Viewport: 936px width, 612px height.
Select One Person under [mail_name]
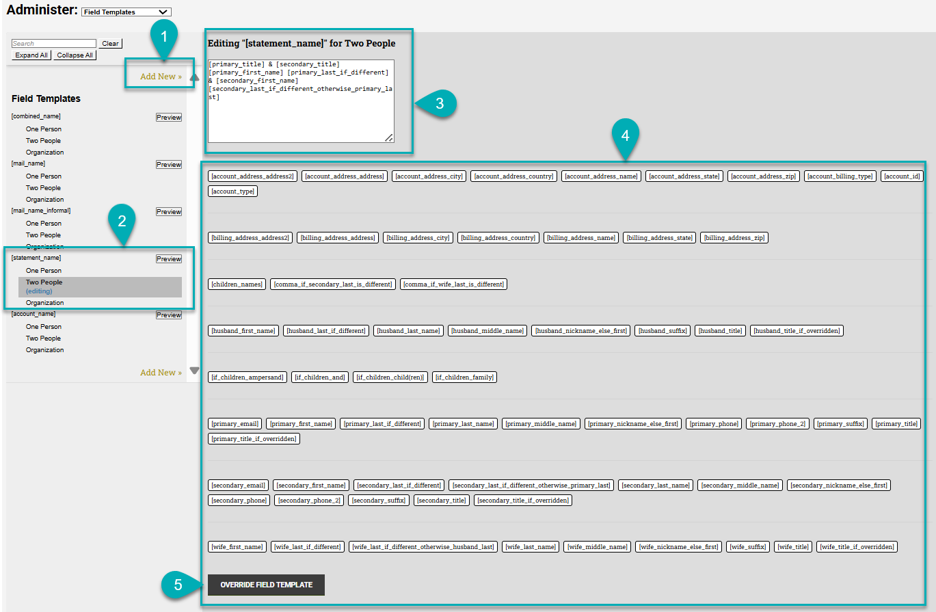coord(43,176)
